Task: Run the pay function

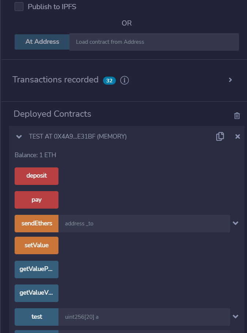Action: tap(37, 200)
